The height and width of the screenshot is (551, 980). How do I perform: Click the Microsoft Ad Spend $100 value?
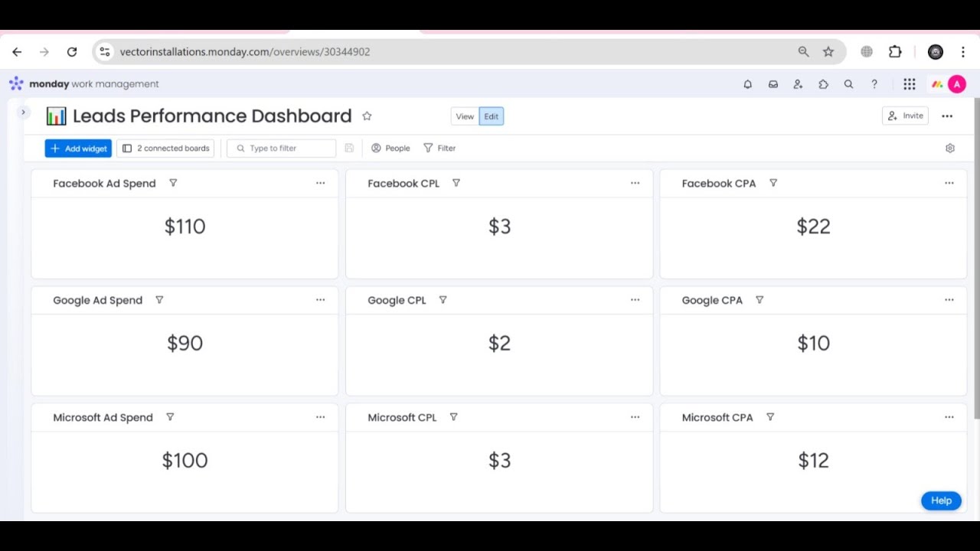(185, 461)
